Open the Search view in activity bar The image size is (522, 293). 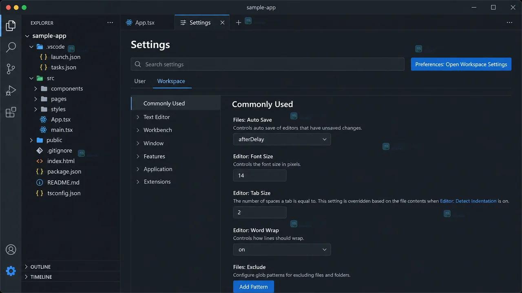coord(11,47)
